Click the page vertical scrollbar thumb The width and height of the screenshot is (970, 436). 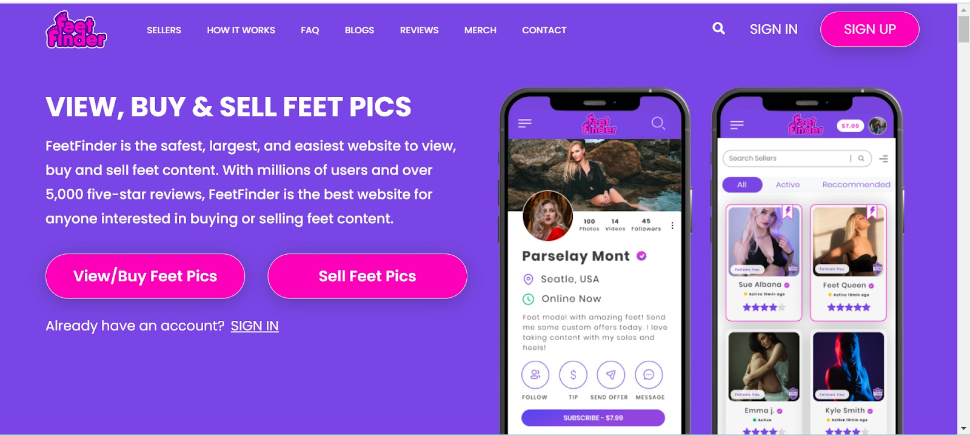(x=963, y=29)
